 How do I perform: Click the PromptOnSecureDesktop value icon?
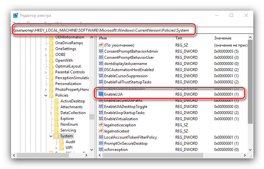click(x=101, y=143)
